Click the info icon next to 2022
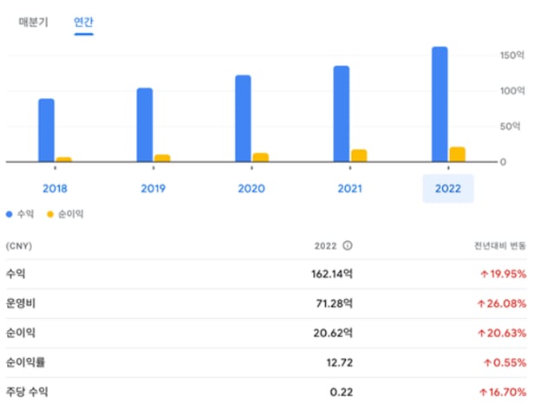The width and height of the screenshot is (534, 403). point(348,245)
